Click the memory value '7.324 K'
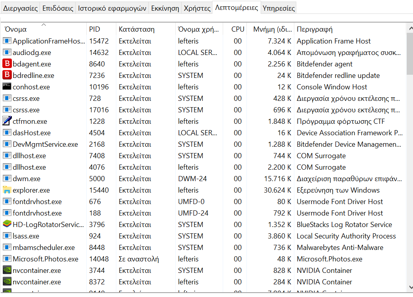Viewport: 413px width, 297px height. [279, 41]
